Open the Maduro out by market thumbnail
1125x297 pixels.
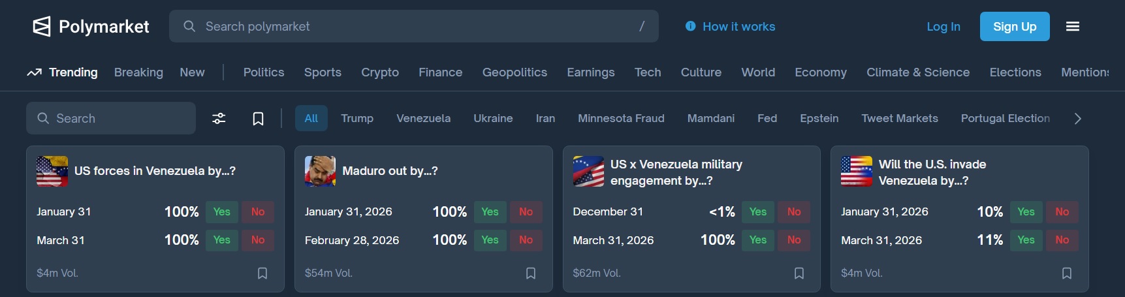pos(320,171)
